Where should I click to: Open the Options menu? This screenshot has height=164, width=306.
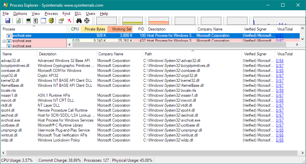pos(20,14)
